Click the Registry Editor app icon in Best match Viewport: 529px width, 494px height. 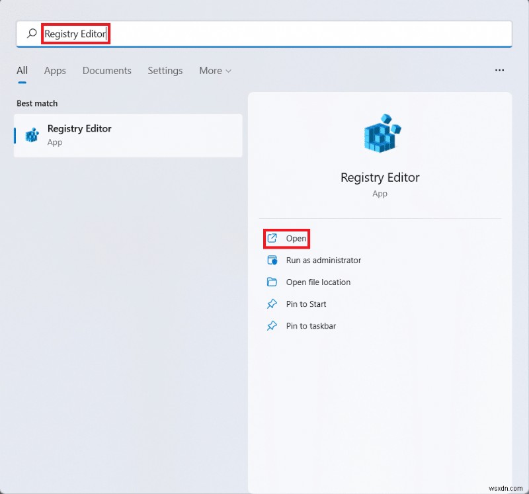[30, 134]
